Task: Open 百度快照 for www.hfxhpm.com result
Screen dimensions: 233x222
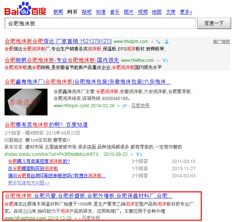Action: pyautogui.click(x=141, y=106)
